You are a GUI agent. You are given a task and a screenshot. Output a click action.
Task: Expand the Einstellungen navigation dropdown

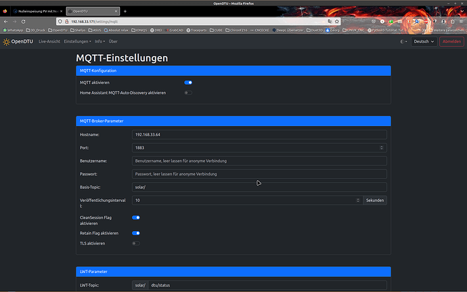(77, 41)
